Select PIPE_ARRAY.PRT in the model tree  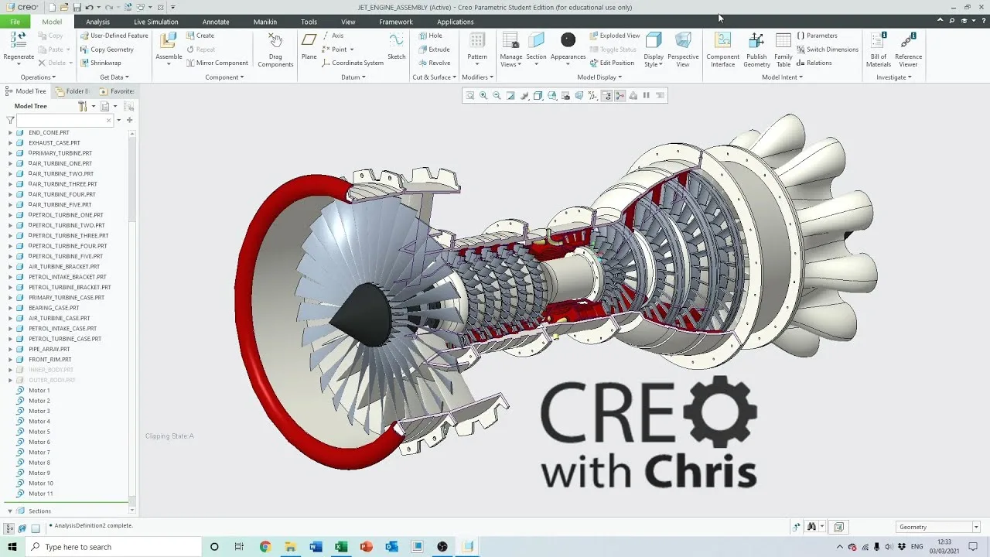(49, 349)
